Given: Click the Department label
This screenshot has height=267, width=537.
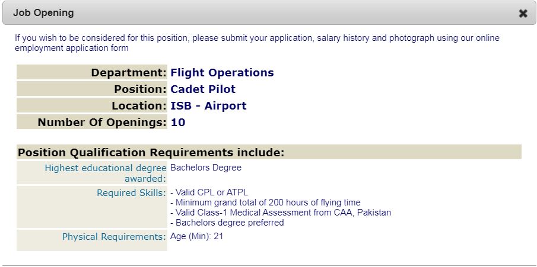Looking at the screenshot, I should [128, 73].
